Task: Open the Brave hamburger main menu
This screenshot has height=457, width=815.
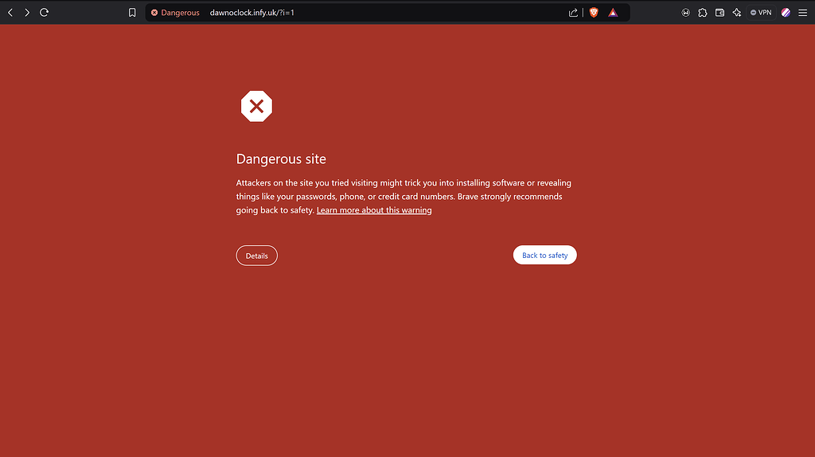Action: pos(803,13)
